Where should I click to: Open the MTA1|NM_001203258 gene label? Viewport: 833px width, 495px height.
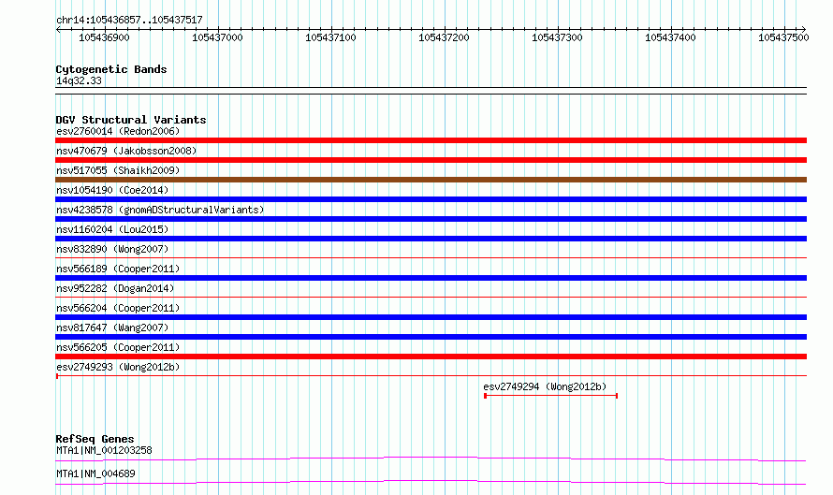pos(104,450)
